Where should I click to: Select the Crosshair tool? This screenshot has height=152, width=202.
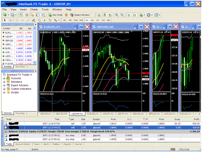[x=10, y=20]
